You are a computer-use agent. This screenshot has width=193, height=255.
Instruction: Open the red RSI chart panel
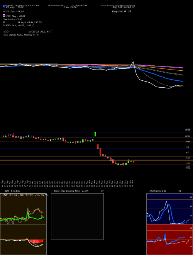click(169, 240)
